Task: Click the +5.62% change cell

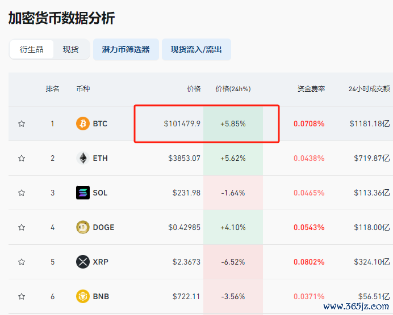Action: (233, 158)
